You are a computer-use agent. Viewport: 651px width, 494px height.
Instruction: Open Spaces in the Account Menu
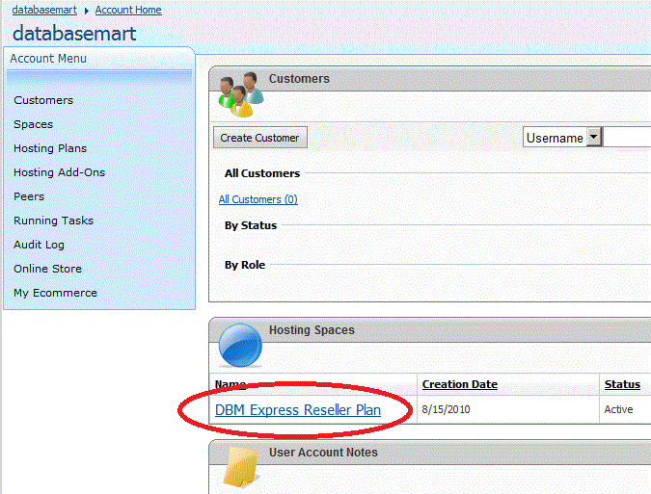[x=33, y=124]
